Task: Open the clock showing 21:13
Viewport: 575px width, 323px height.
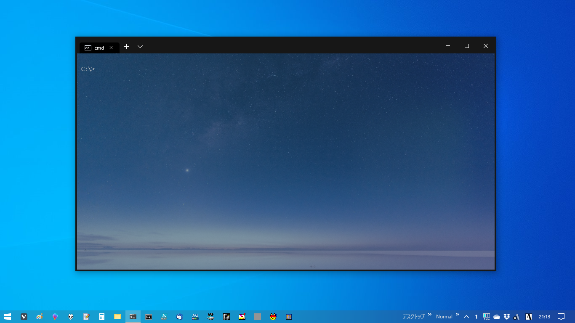Action: pos(544,317)
